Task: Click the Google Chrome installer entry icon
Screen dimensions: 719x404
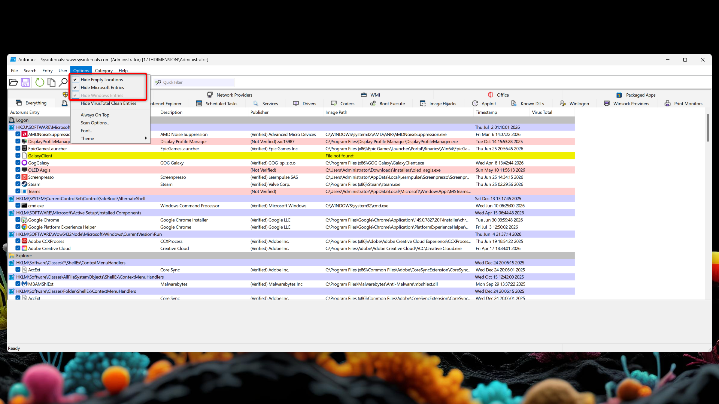Action: pyautogui.click(x=25, y=220)
